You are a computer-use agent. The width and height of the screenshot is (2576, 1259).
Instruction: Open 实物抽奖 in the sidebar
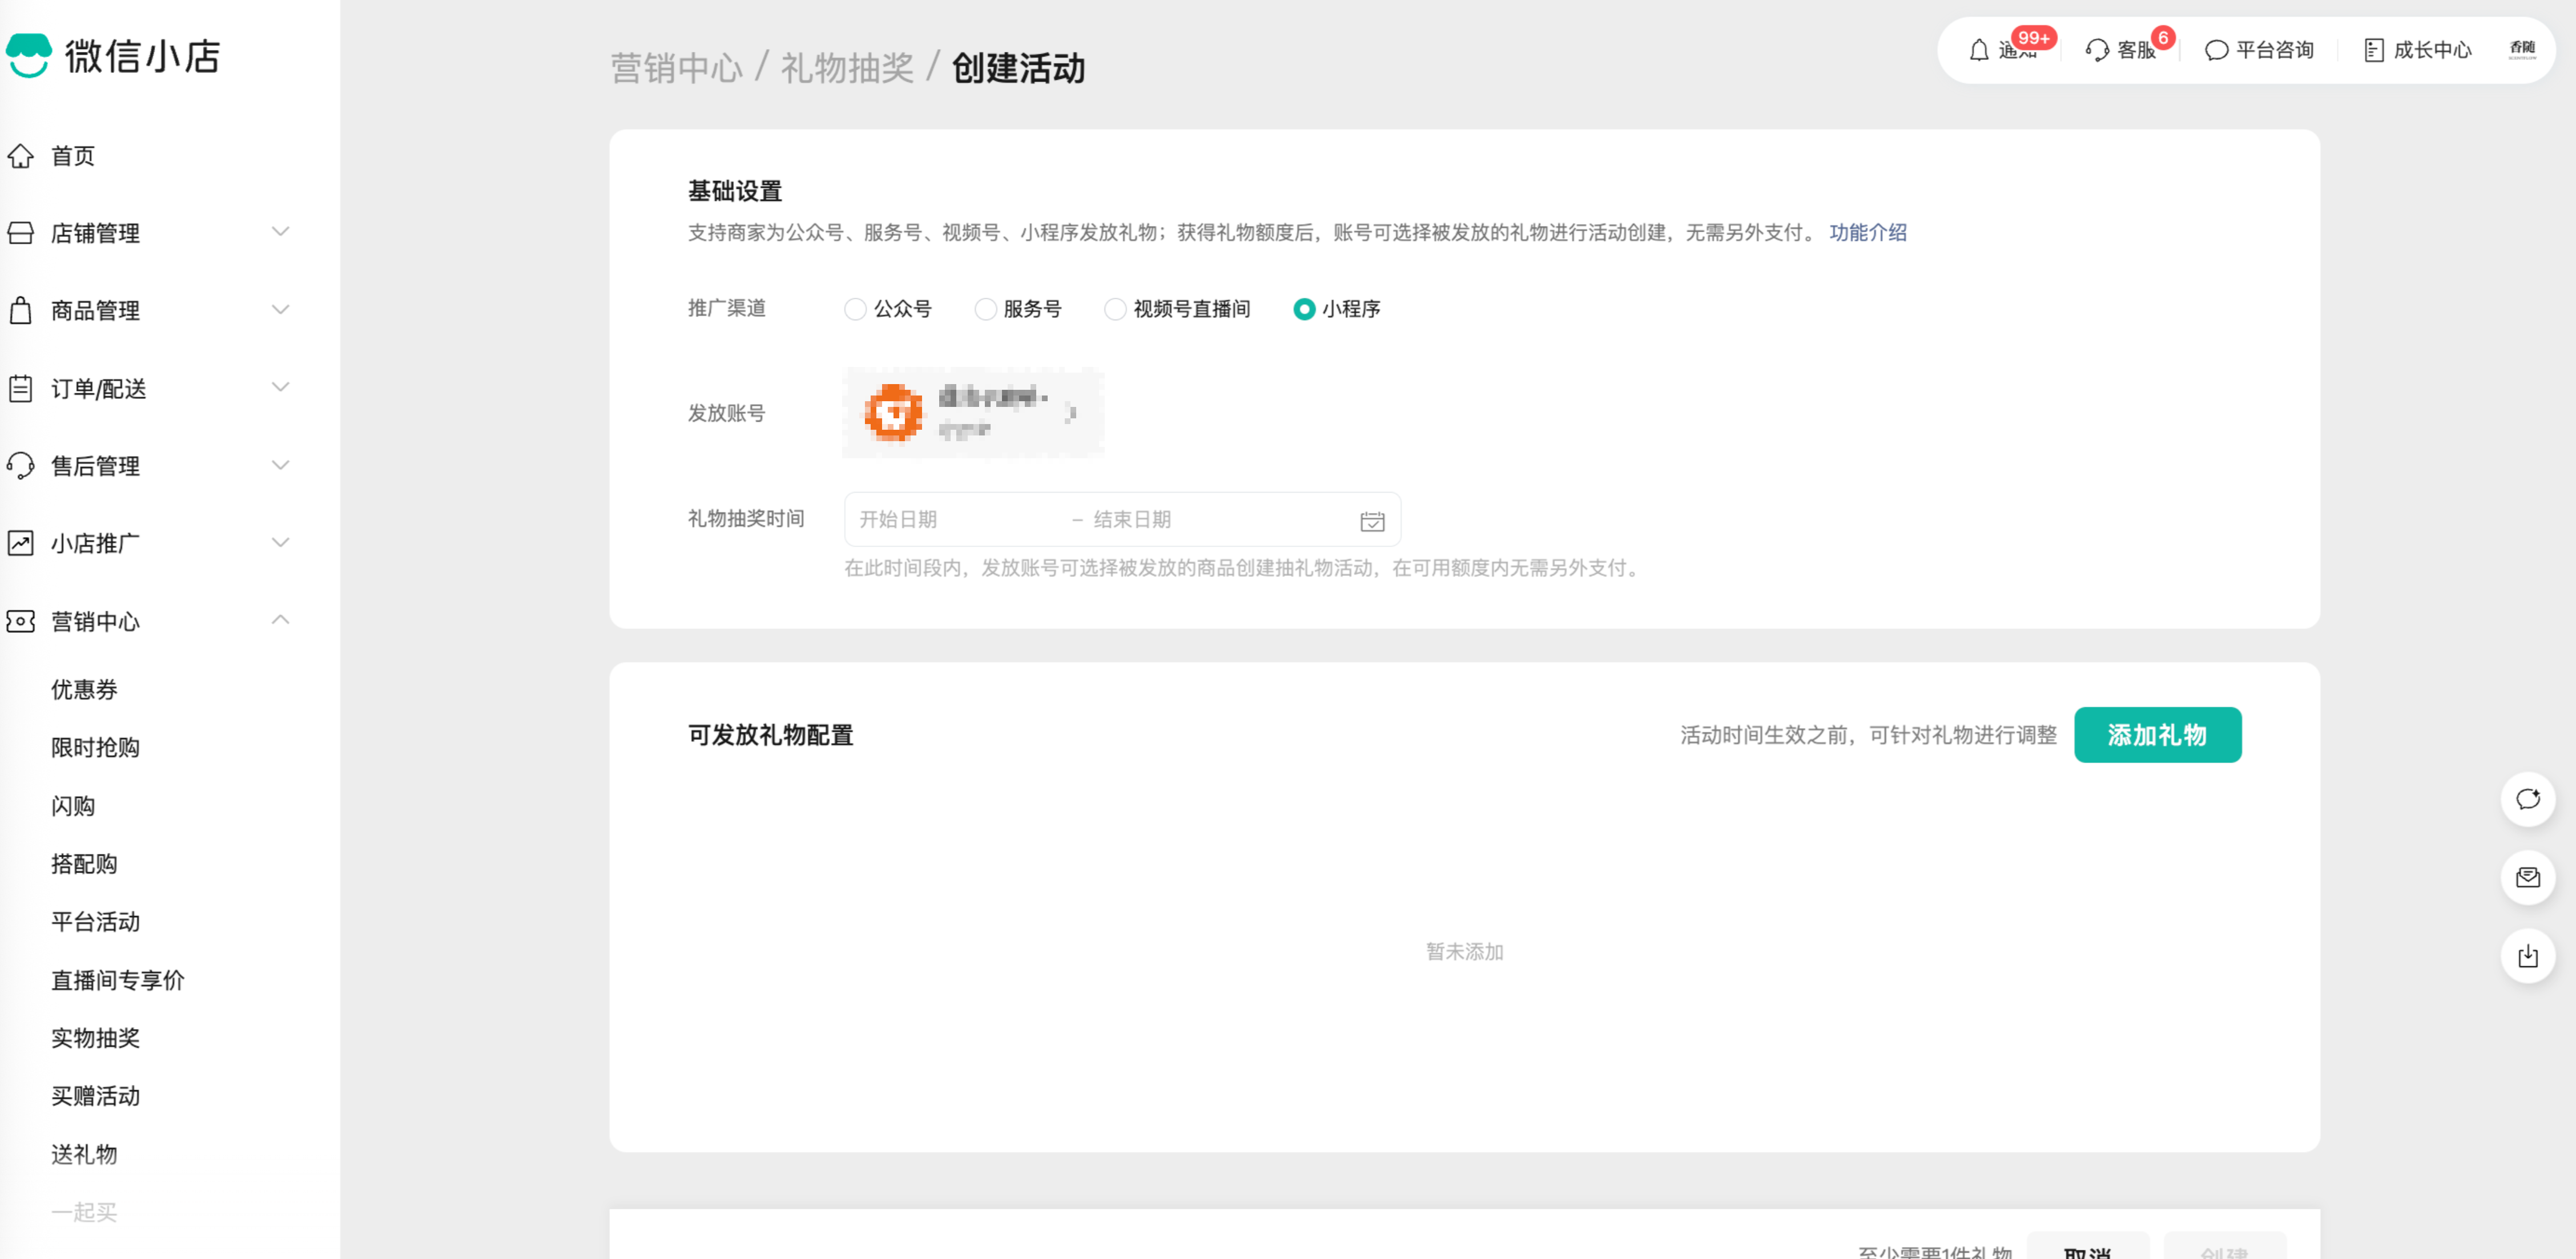95,1038
